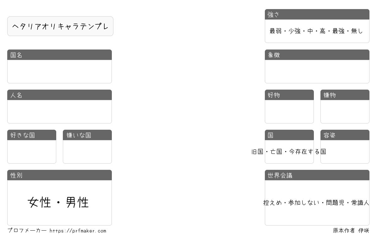Open the prfmaker.com link
This screenshot has height=235, width=377.
point(78,231)
